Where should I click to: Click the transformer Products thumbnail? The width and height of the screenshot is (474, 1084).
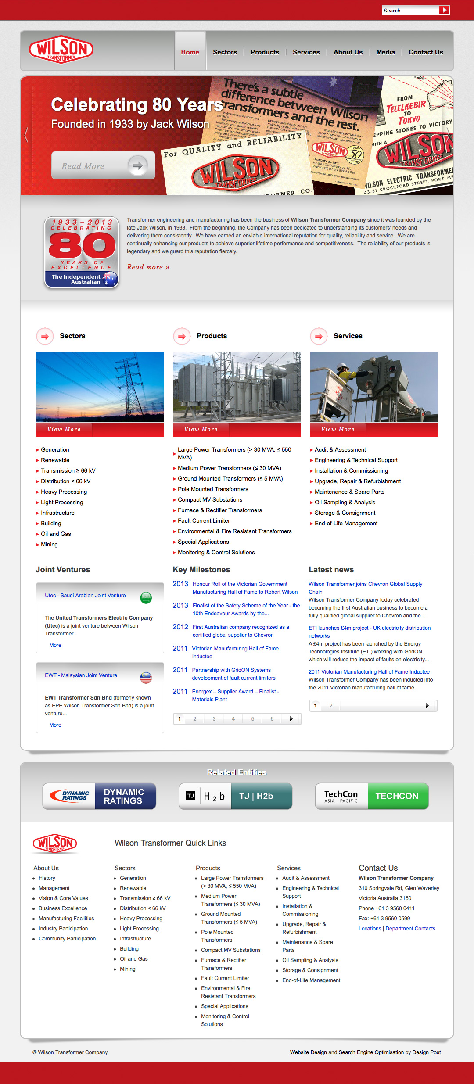click(237, 387)
